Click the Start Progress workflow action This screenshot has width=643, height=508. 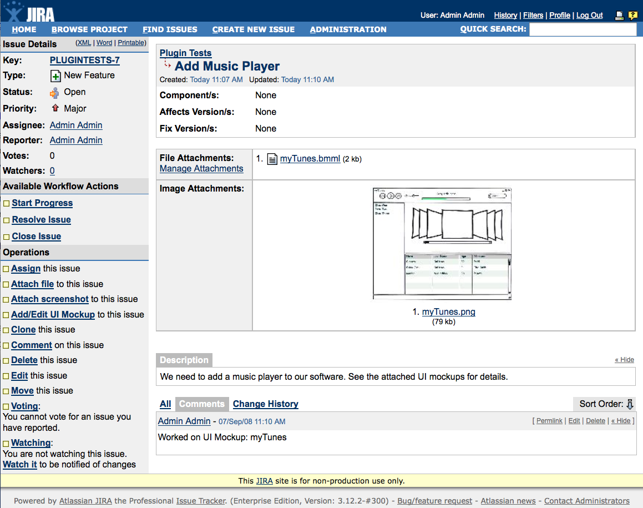42,203
